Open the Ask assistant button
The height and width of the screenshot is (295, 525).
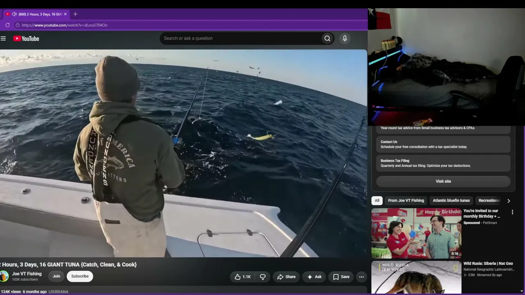pos(314,277)
